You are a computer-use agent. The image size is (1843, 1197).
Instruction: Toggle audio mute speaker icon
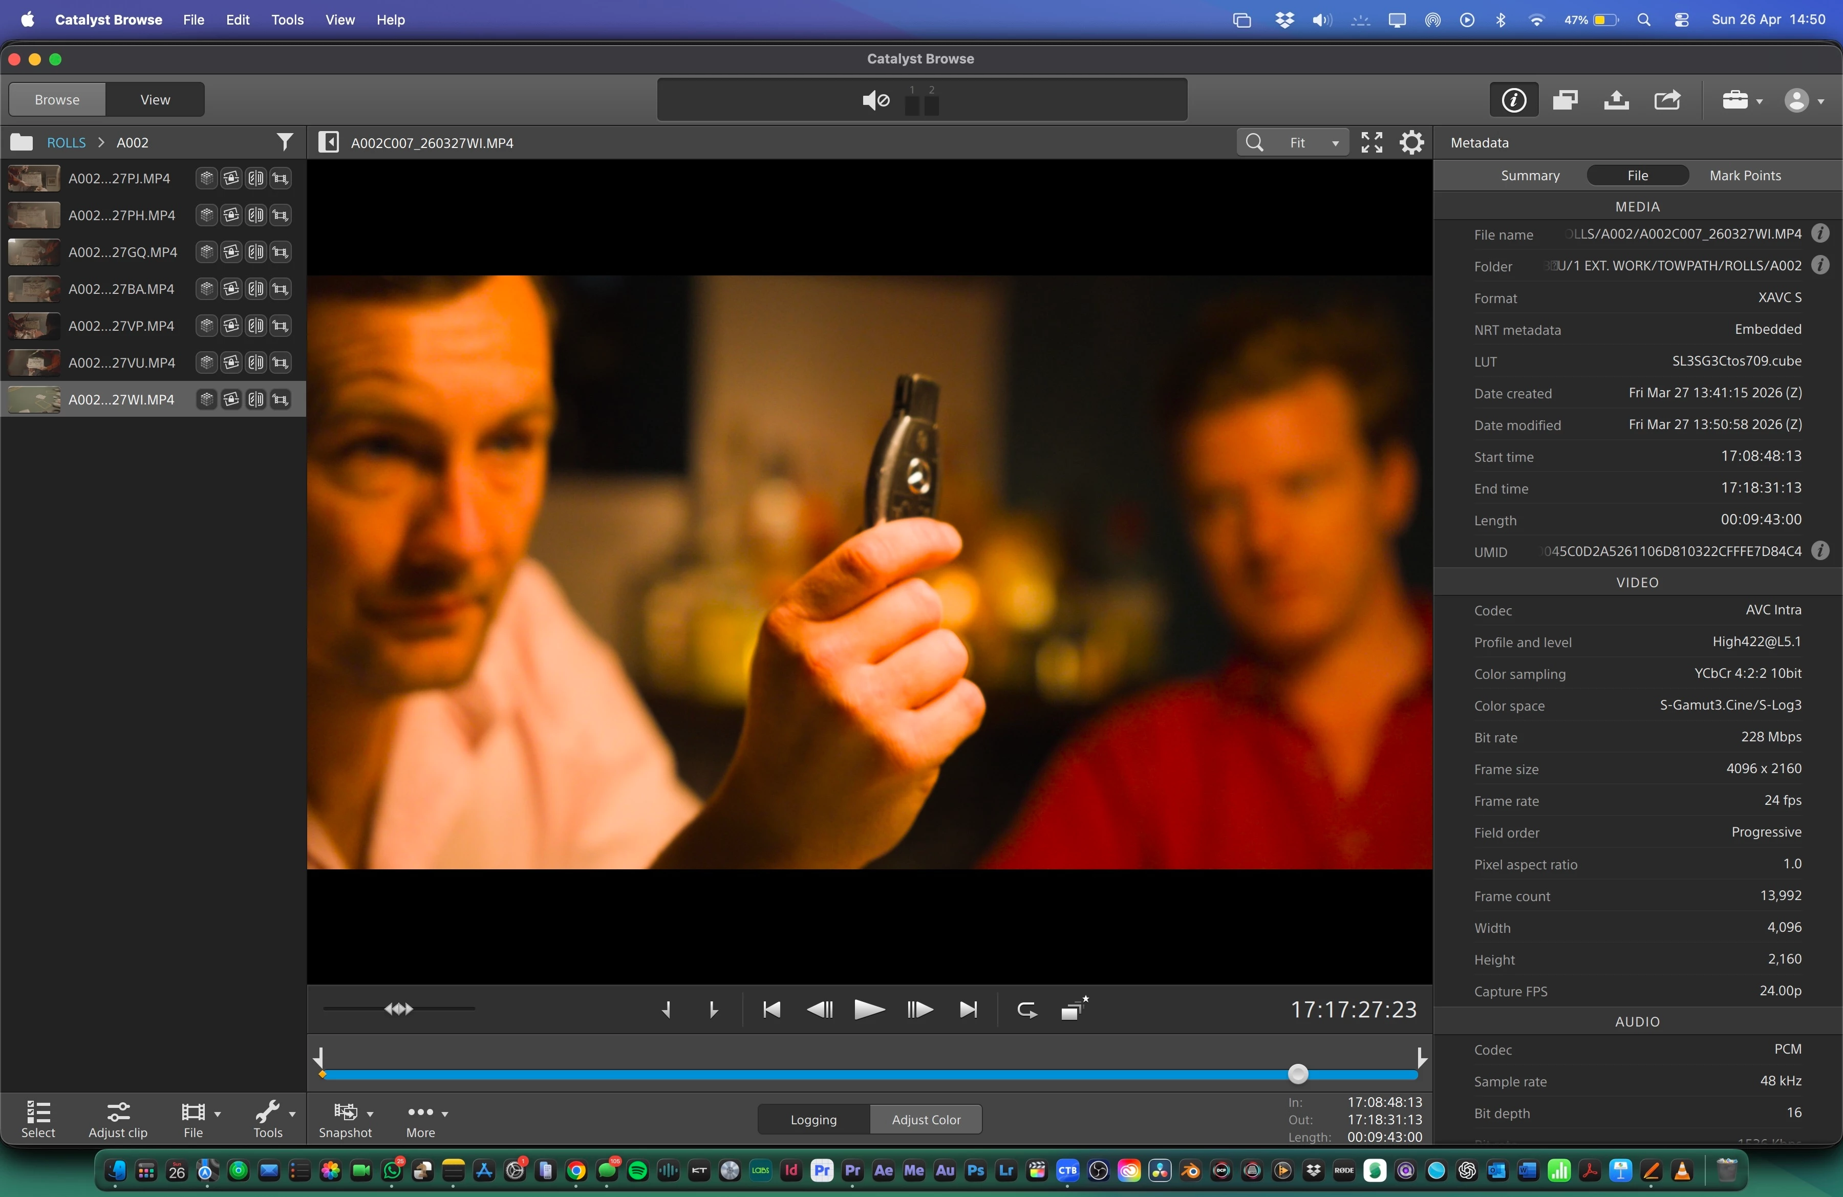pos(876,100)
